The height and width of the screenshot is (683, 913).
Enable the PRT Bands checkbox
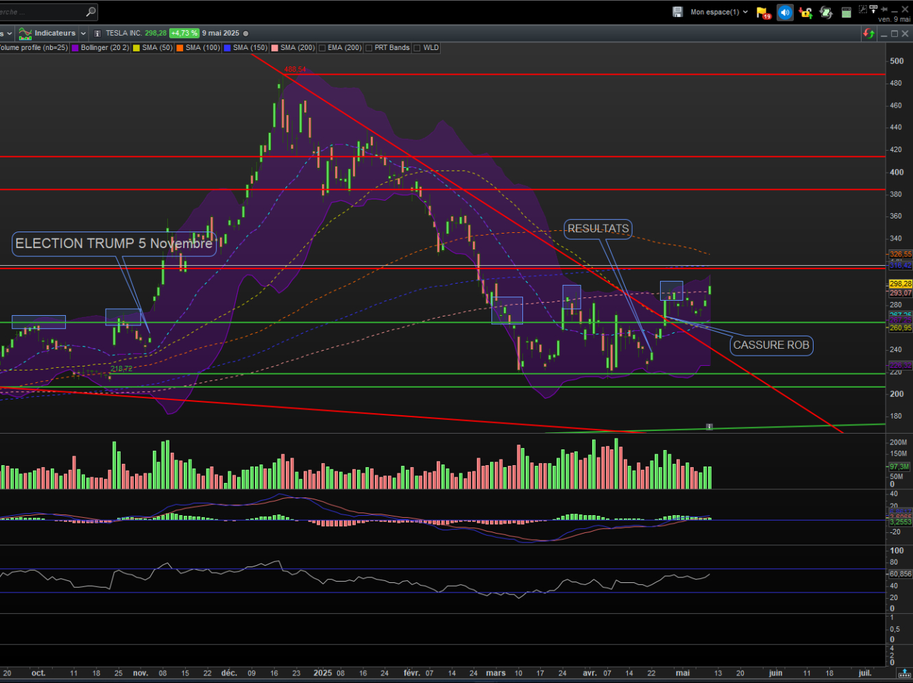tap(369, 48)
